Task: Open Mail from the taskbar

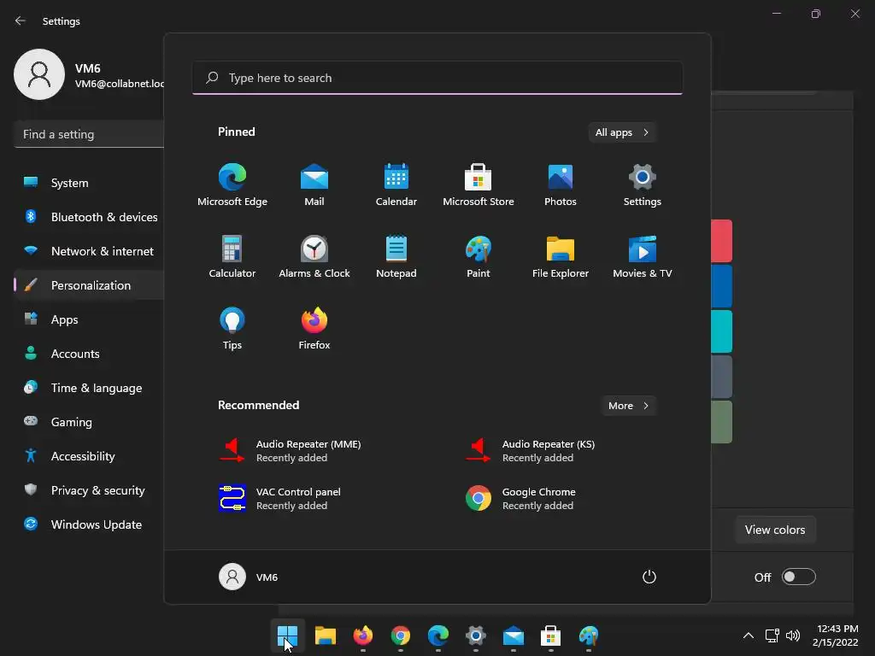Action: pos(513,635)
